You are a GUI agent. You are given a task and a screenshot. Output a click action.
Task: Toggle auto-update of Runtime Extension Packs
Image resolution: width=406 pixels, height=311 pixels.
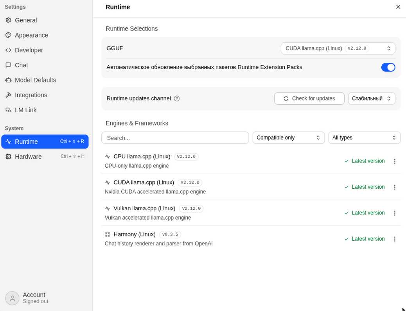[388, 67]
